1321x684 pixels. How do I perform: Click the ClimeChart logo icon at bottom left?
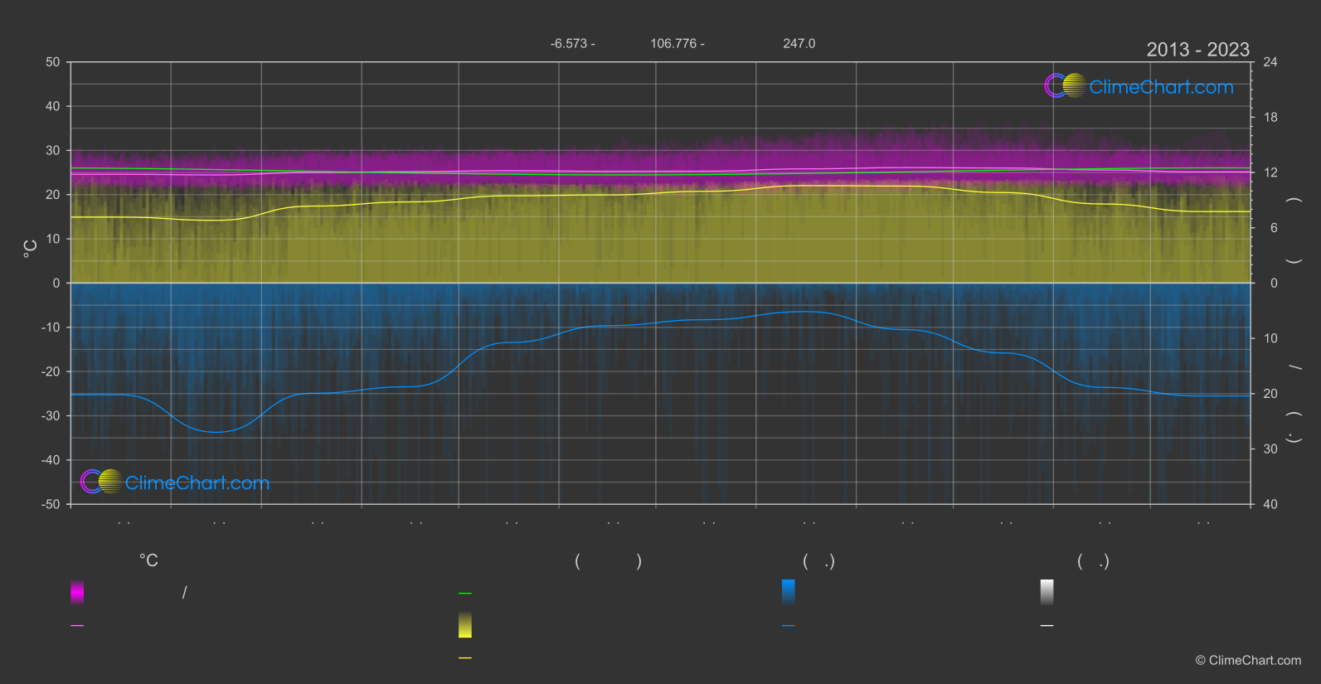point(101,481)
